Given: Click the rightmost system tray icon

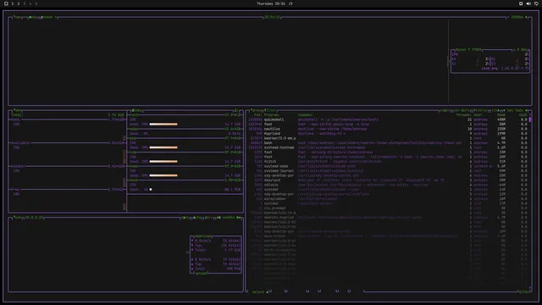Looking at the screenshot, I should 536,3.
